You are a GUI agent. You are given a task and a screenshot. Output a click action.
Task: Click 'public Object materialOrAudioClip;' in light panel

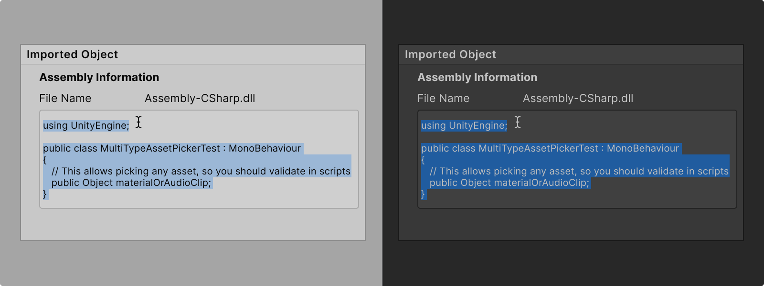click(131, 183)
